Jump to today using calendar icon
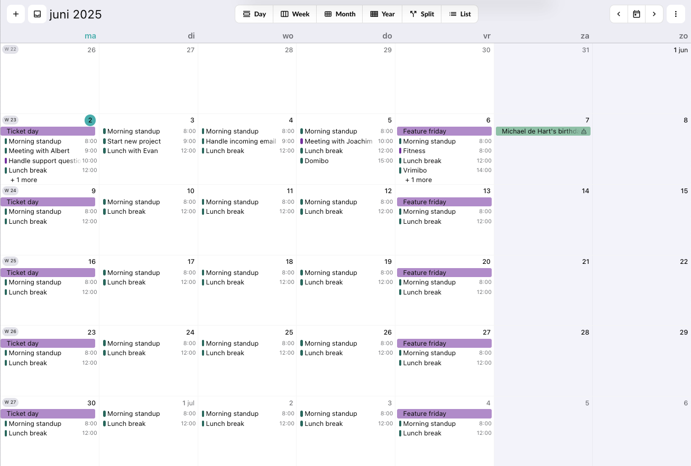Screen dimensions: 691x466 pos(637,14)
